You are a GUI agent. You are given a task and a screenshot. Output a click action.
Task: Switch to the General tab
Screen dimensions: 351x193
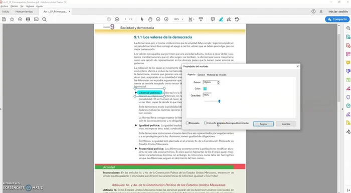click(201, 74)
